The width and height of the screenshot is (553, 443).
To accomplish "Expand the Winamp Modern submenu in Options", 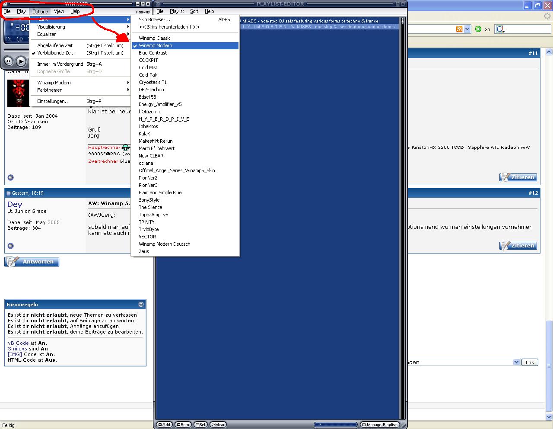I will tap(80, 83).
